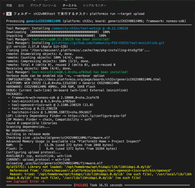Click the Flash usage bar
The width and height of the screenshot is (195, 188).
[x=30, y=149]
